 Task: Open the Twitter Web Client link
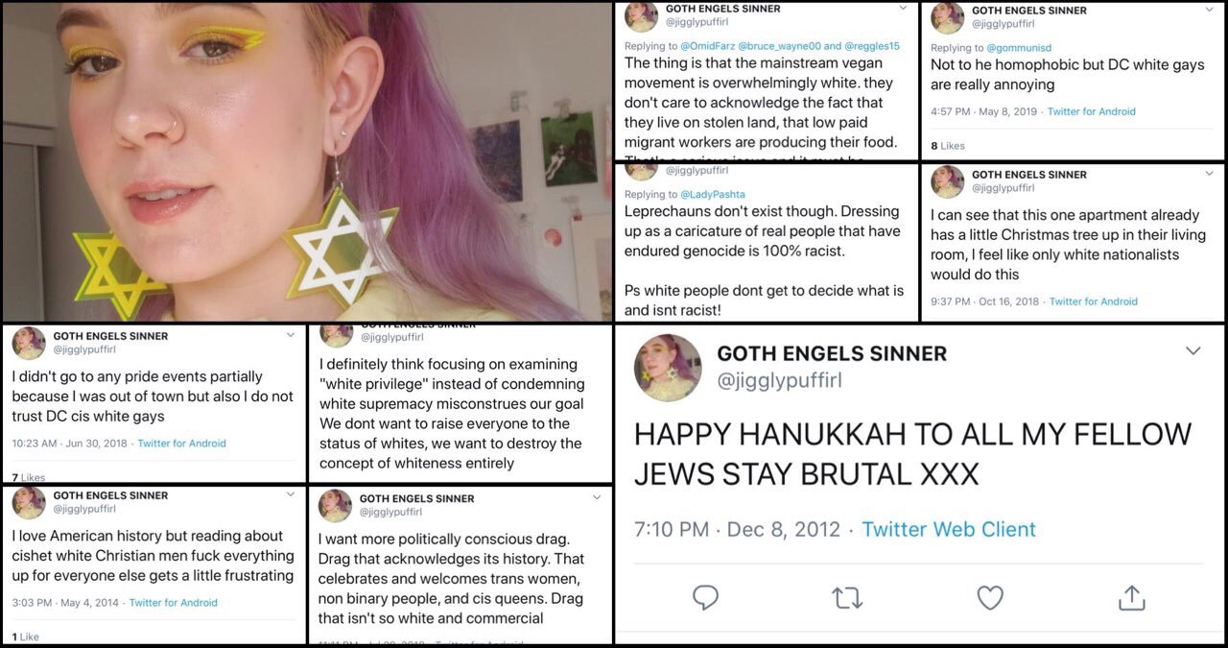[949, 529]
